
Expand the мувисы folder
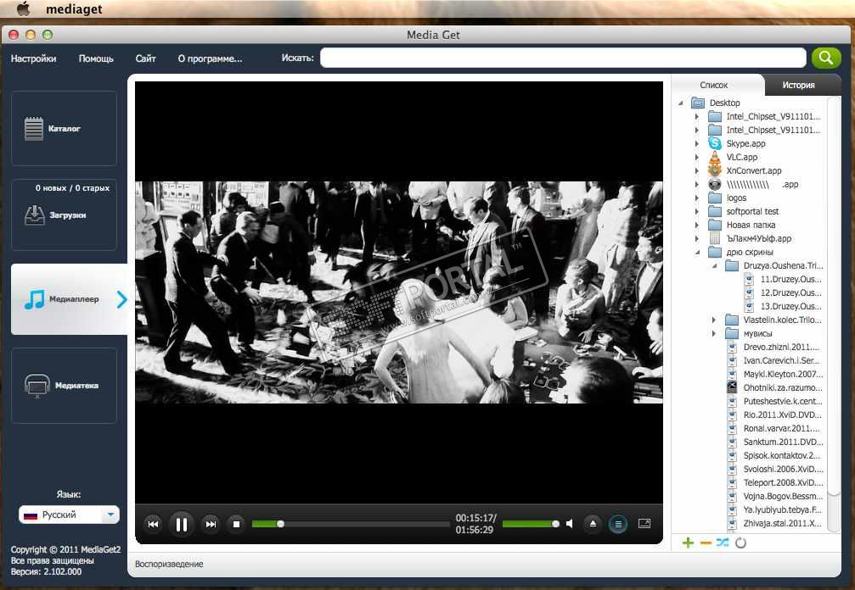714,334
